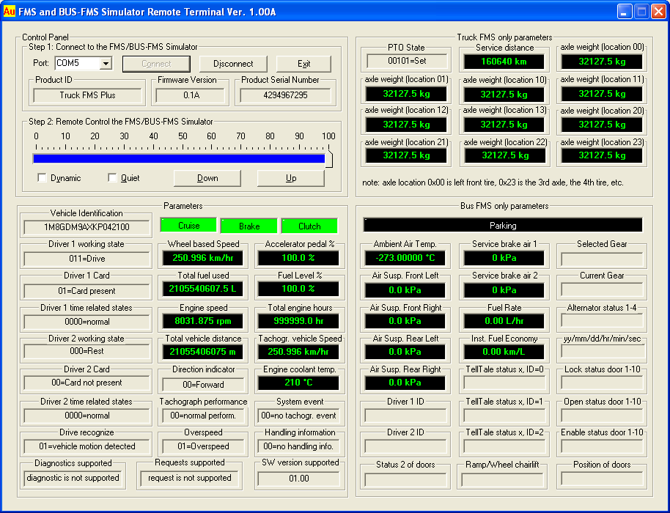Click the empty Driver 1 ID field

click(405, 416)
